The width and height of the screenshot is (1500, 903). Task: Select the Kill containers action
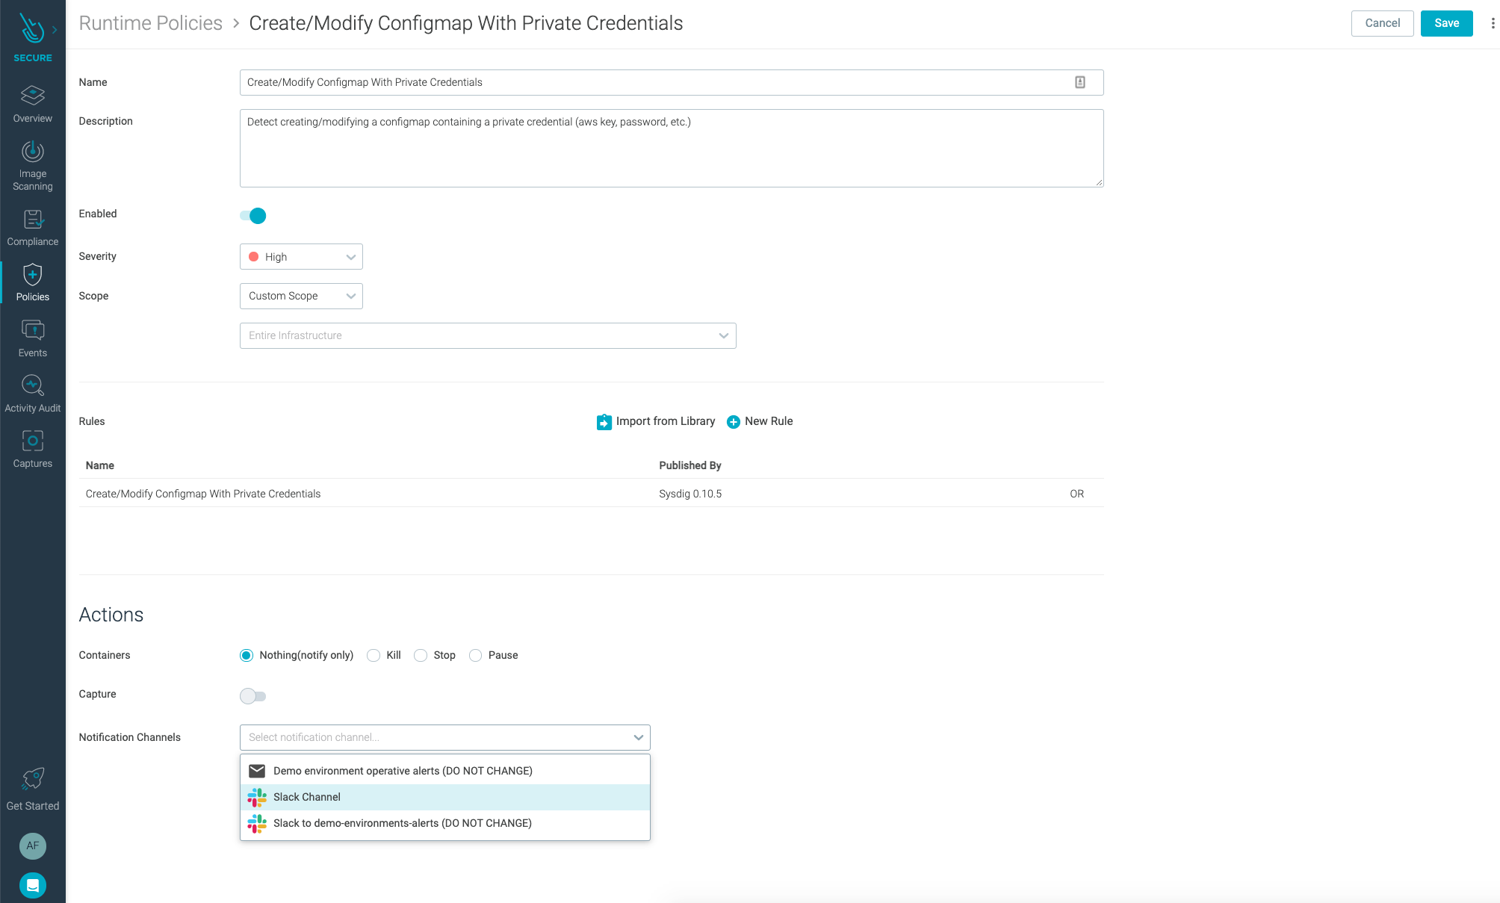[374, 655]
